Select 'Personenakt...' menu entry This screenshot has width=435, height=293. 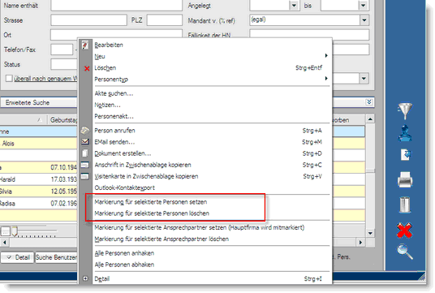point(212,116)
